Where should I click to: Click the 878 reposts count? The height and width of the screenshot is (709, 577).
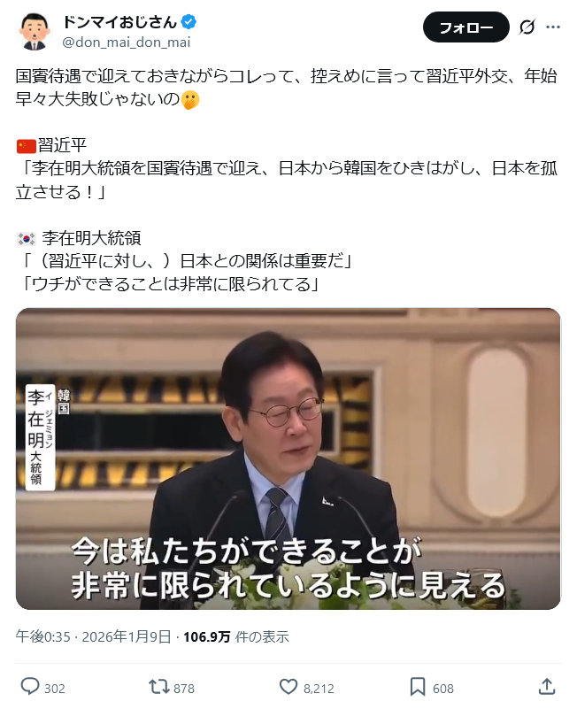184,689
